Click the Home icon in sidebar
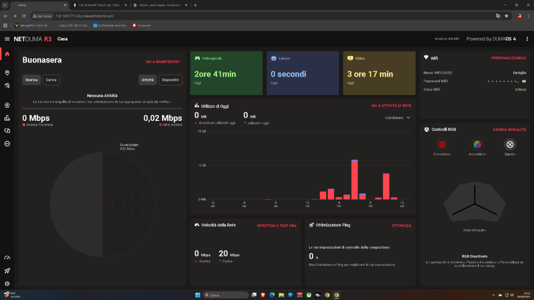The height and width of the screenshot is (300, 534). pyautogui.click(x=7, y=54)
